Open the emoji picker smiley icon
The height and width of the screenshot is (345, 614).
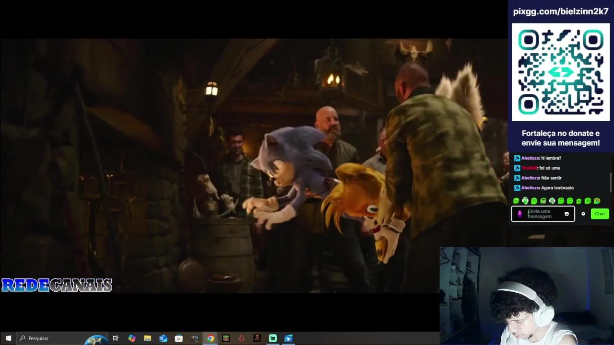click(567, 214)
